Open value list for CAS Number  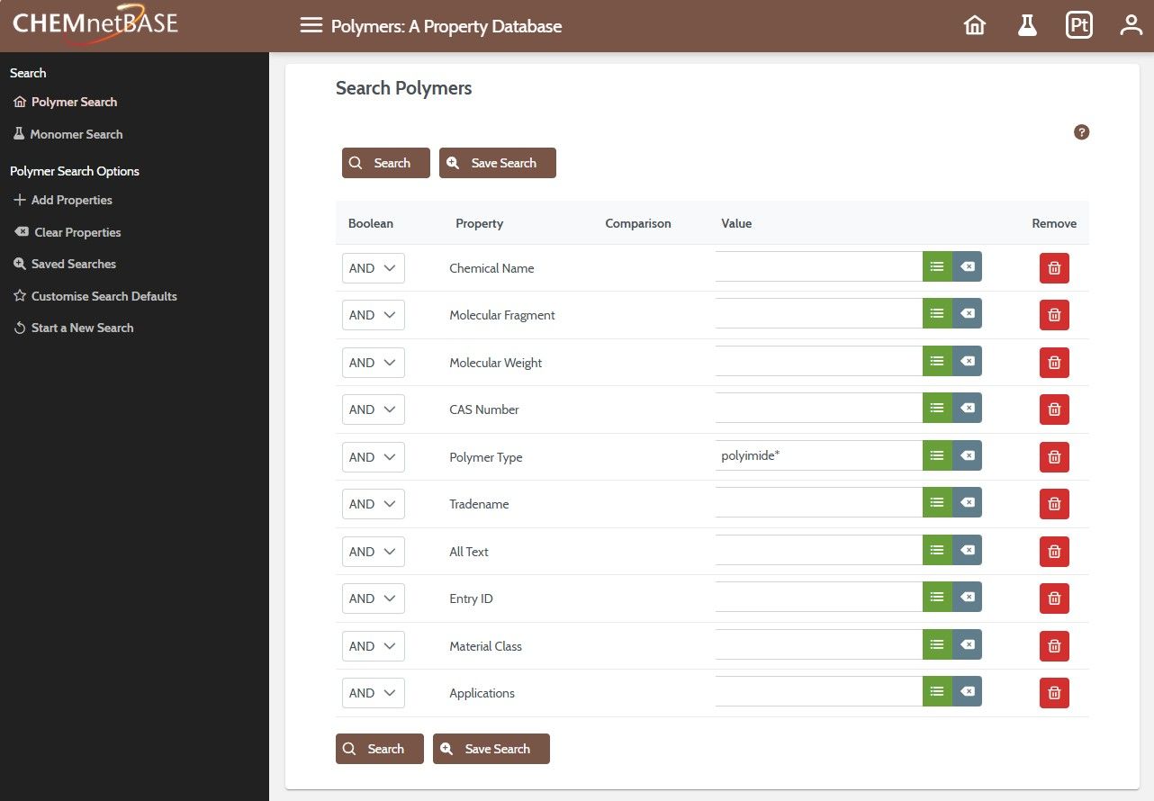(937, 408)
